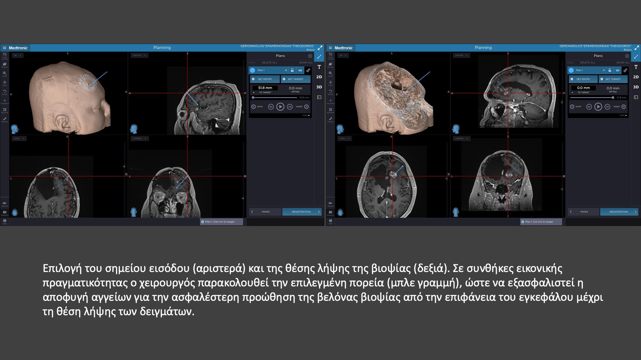
Task: Expand MORE options in left plan panel
Action: point(306,116)
